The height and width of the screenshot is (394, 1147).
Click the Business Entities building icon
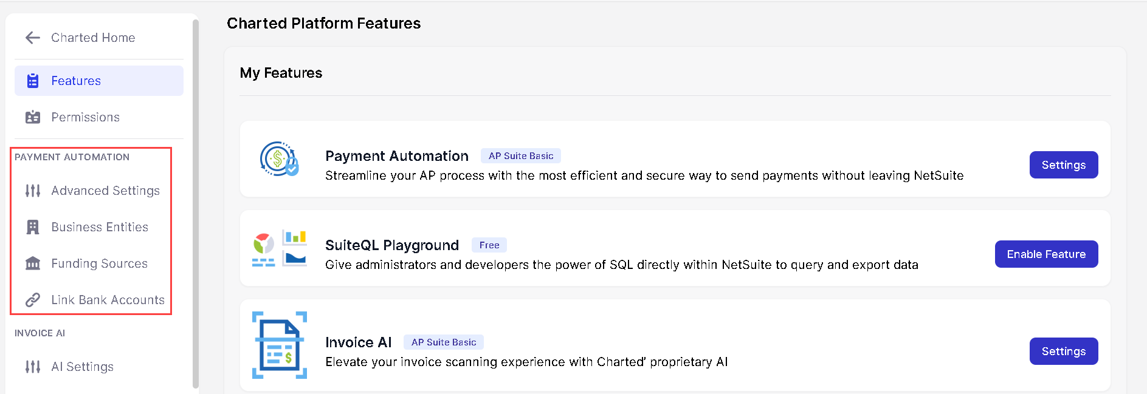(x=33, y=227)
